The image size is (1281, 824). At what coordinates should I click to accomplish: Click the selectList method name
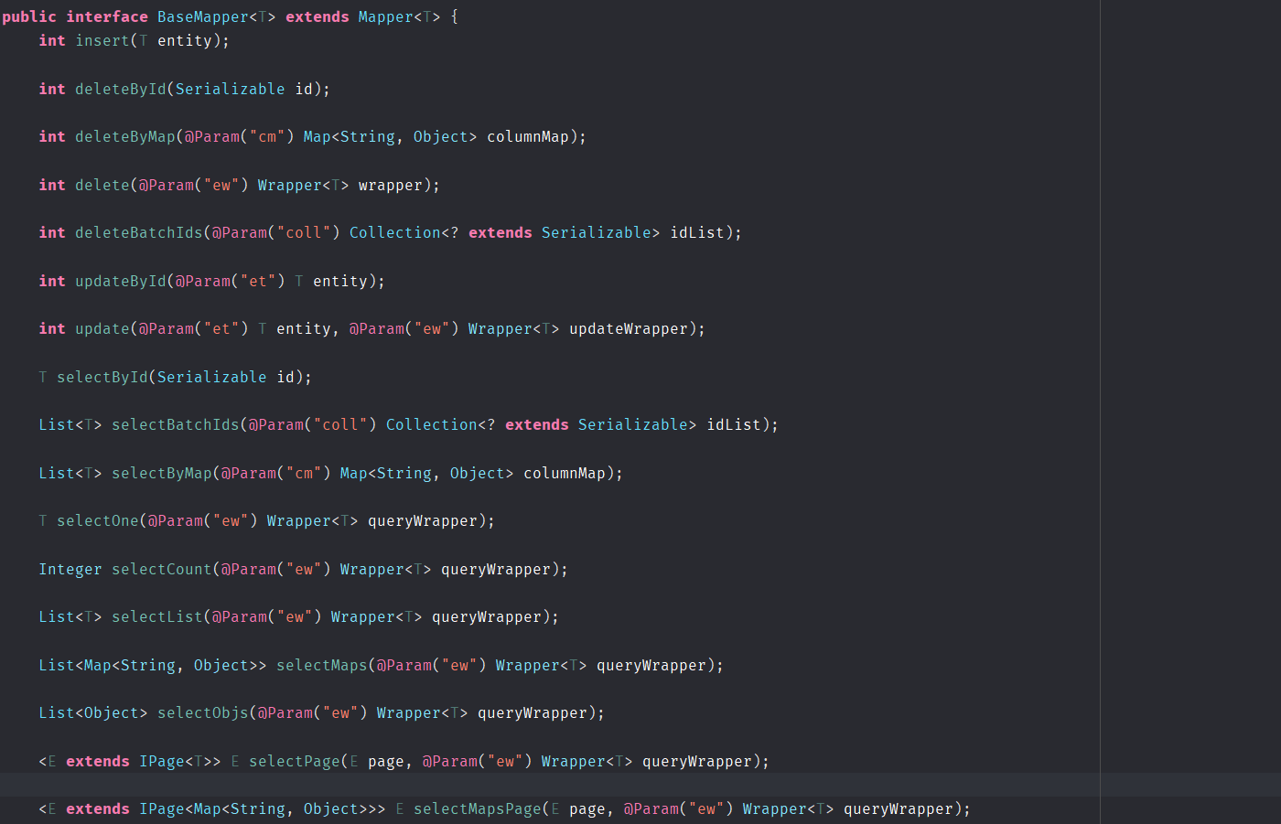click(x=157, y=616)
